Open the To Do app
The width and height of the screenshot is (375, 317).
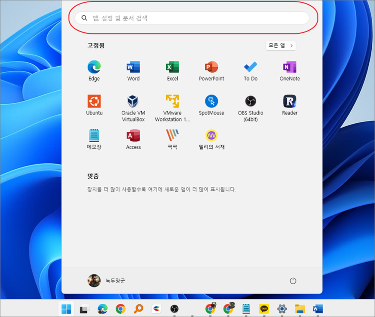[x=250, y=71]
